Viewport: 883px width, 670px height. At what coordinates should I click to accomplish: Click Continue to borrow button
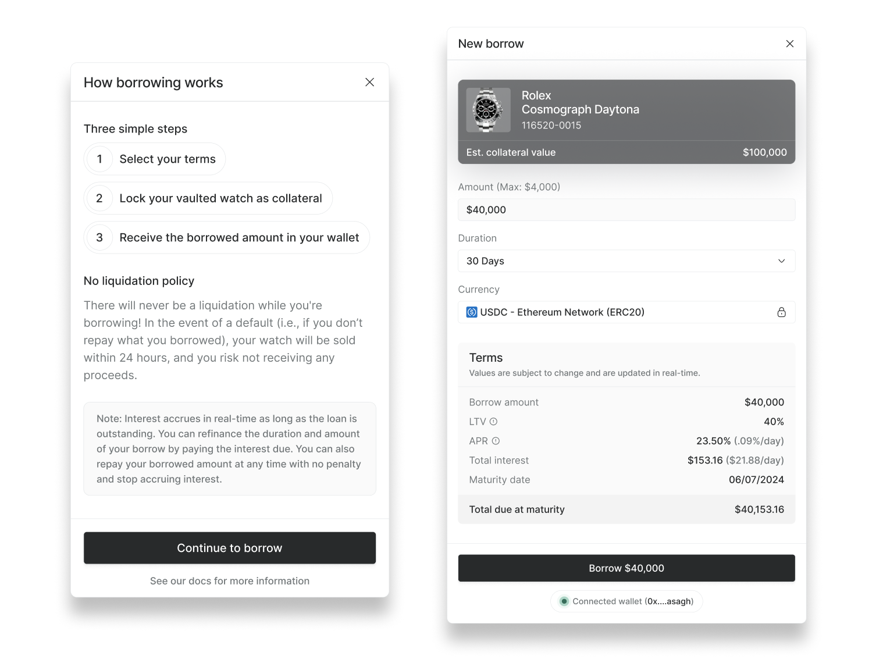pyautogui.click(x=230, y=548)
